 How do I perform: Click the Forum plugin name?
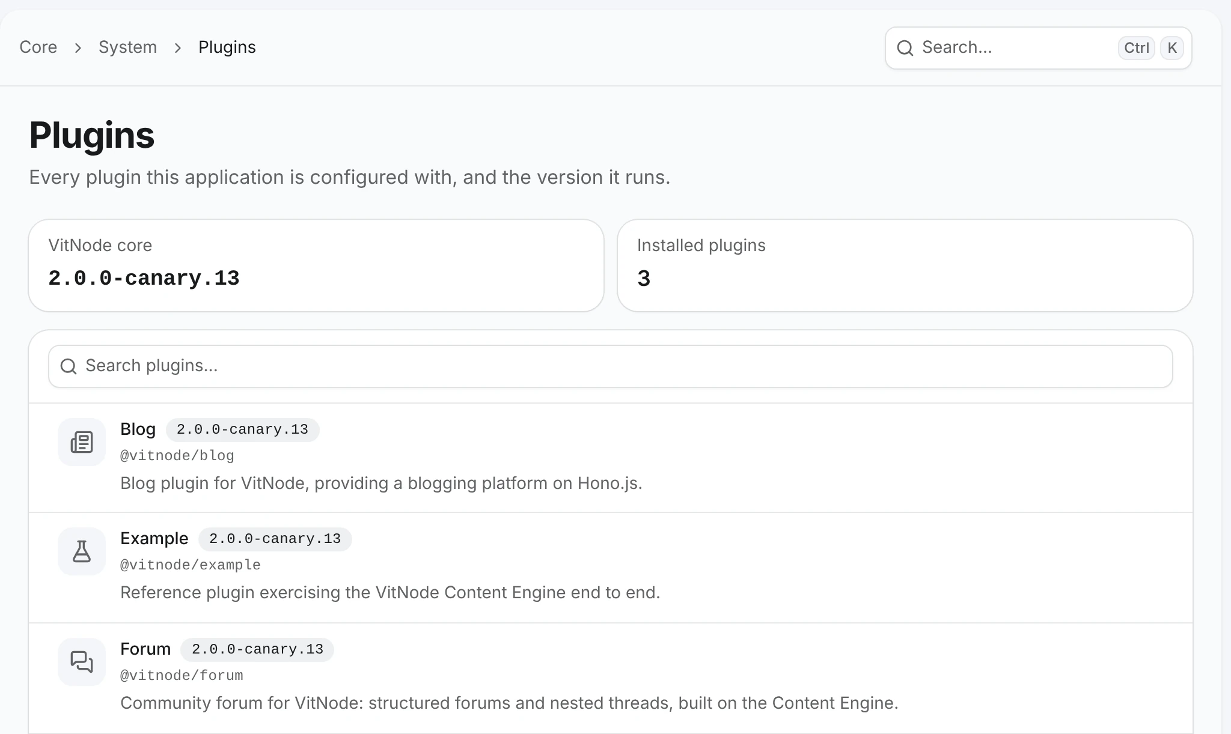[x=145, y=649]
